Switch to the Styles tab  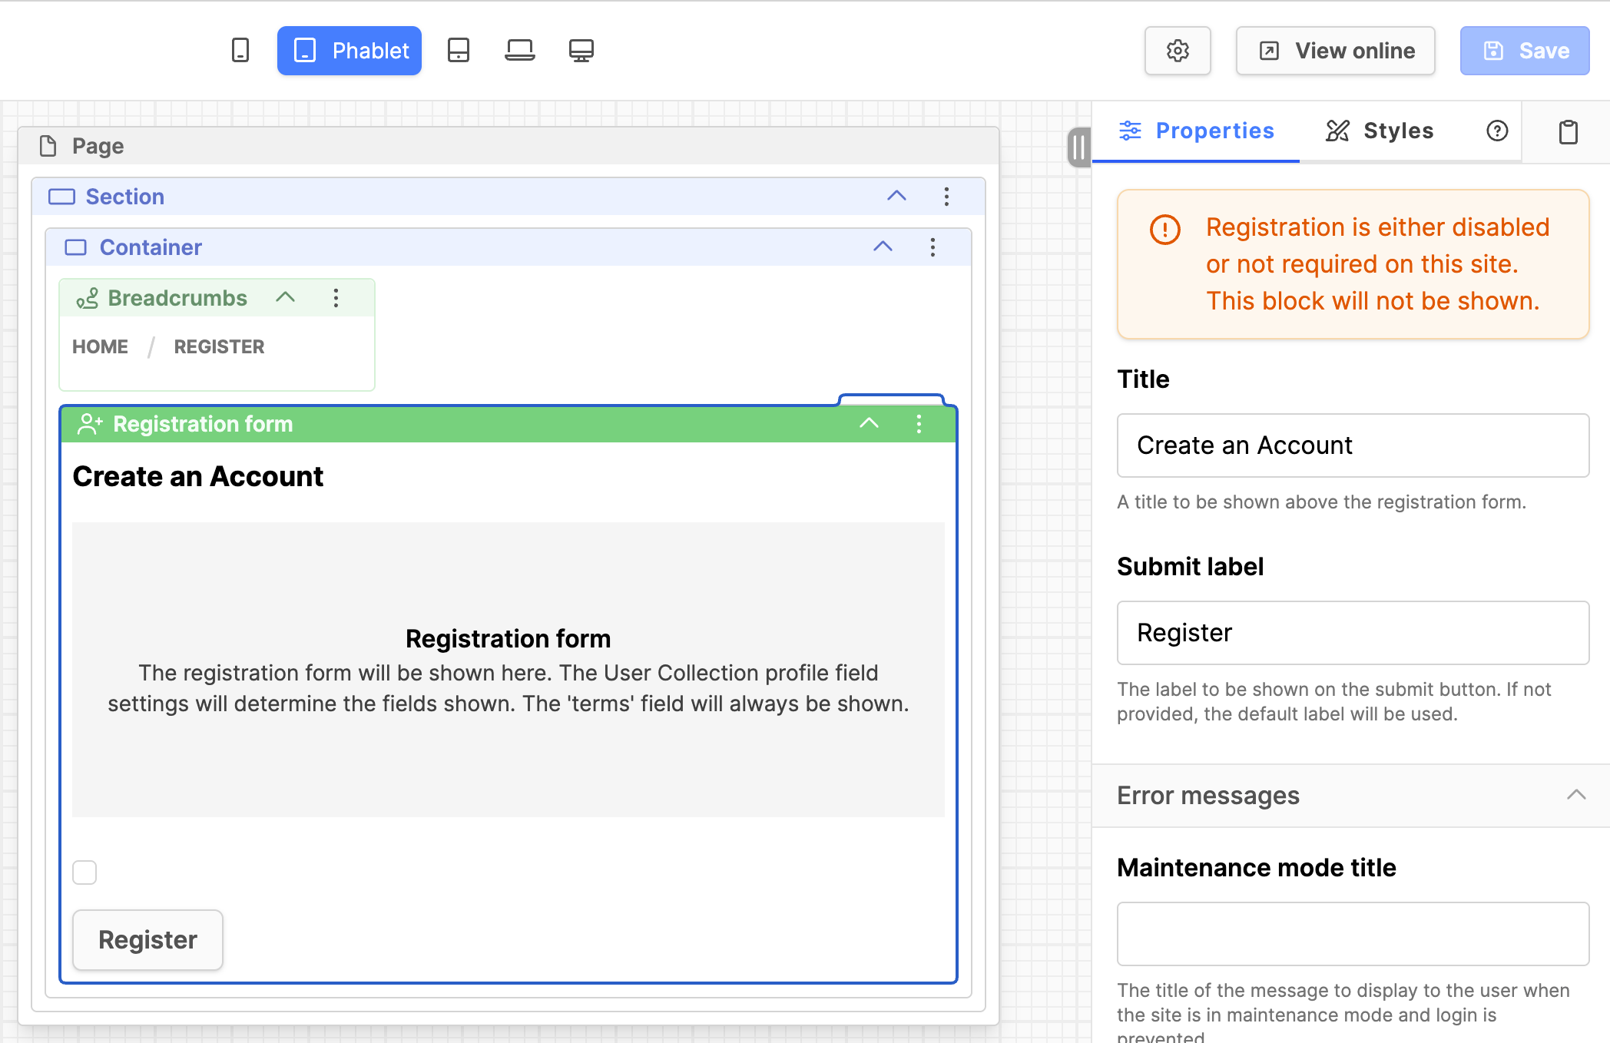(x=1380, y=131)
